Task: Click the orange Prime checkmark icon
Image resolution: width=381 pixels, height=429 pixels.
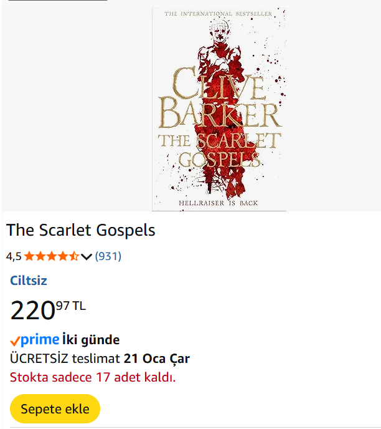Action: click(x=15, y=341)
